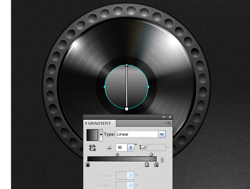The height and width of the screenshot is (189, 250).
Task: Click the Opacity percentage field
Action: pyautogui.click(x=122, y=176)
